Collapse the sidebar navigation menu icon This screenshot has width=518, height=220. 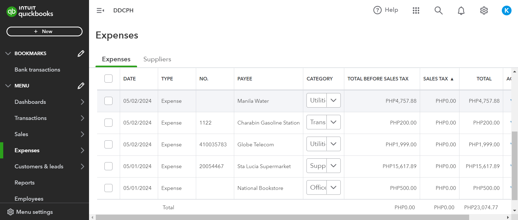pyautogui.click(x=100, y=10)
